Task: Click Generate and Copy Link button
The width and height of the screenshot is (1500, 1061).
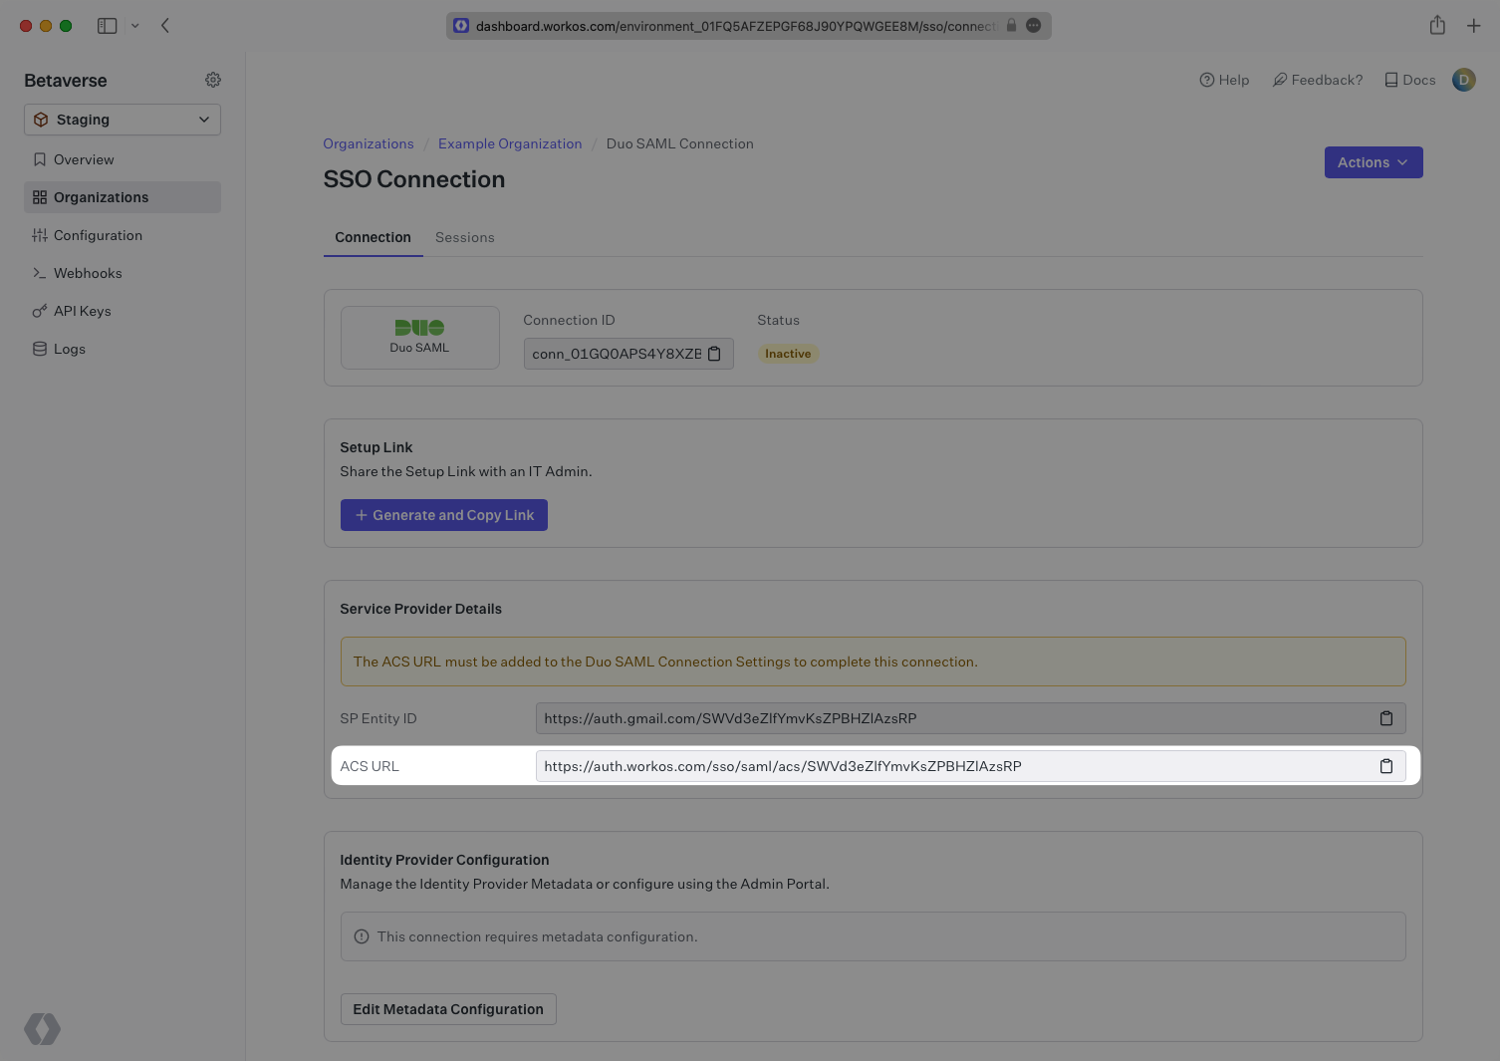Action: pyautogui.click(x=443, y=515)
